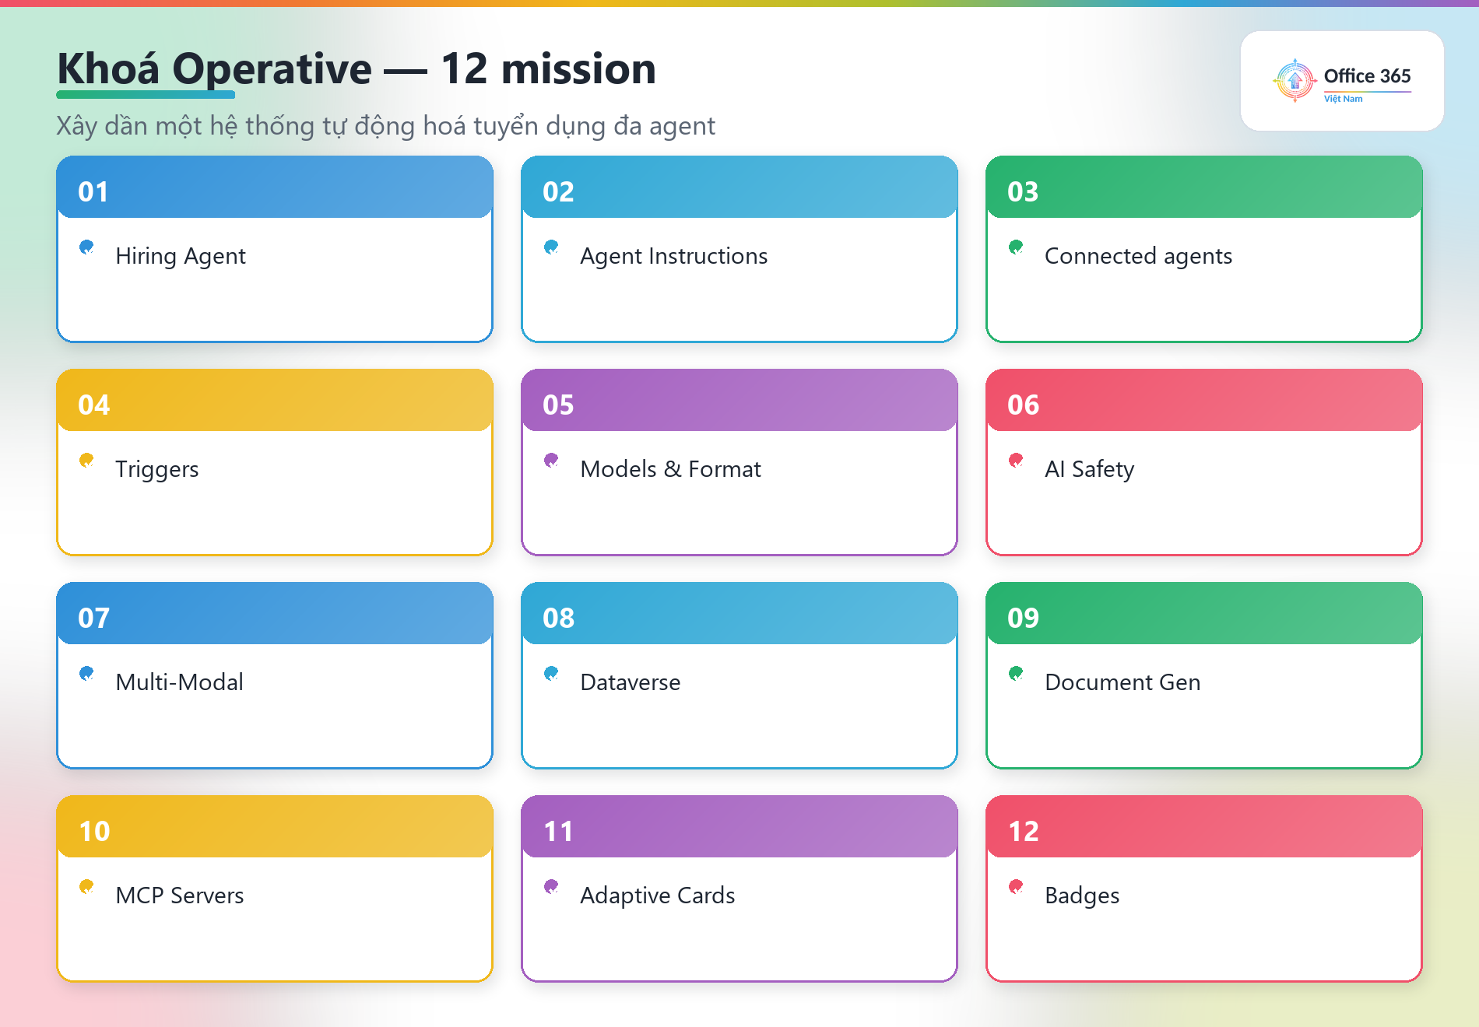Click the purple bullet beside Models & Format
The height and width of the screenshot is (1027, 1479).
(551, 461)
